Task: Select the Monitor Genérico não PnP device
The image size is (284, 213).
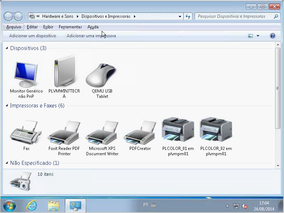Action: click(x=26, y=75)
